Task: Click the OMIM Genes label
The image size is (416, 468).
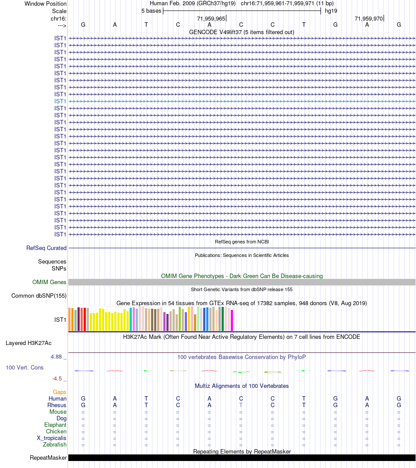Action: (49, 282)
